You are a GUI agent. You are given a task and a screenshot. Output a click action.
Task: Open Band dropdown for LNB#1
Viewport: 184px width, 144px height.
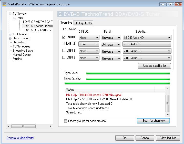(111, 38)
